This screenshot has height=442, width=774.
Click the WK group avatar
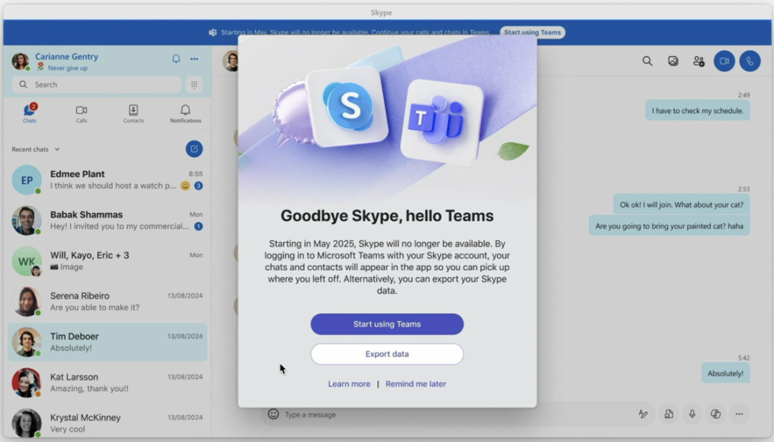pos(27,261)
